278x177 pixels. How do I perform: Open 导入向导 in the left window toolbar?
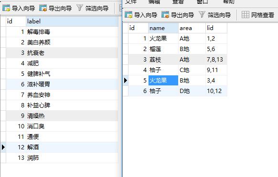[x=19, y=8]
